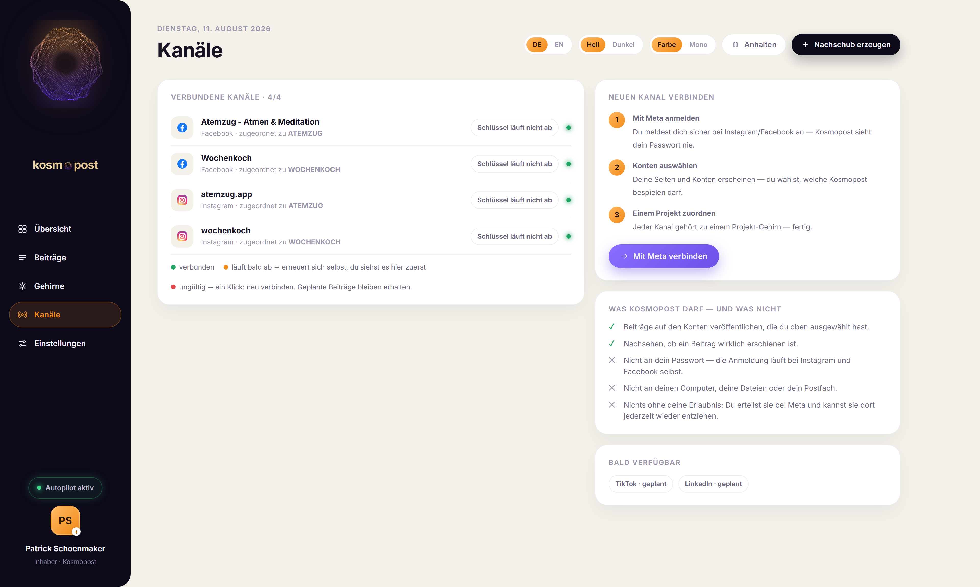Open the Übersicht grid icon in sidebar
The image size is (980, 587).
[22, 229]
